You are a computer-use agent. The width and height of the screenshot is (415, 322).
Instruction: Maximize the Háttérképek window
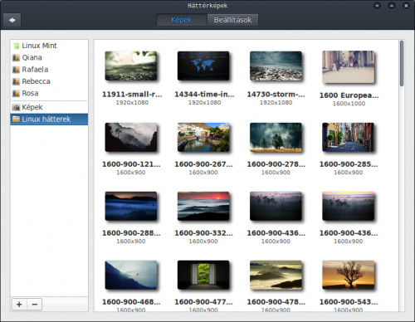(392, 6)
